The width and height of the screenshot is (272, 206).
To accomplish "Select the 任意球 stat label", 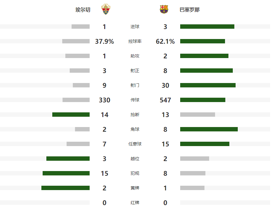I will pyautogui.click(x=135, y=144).
